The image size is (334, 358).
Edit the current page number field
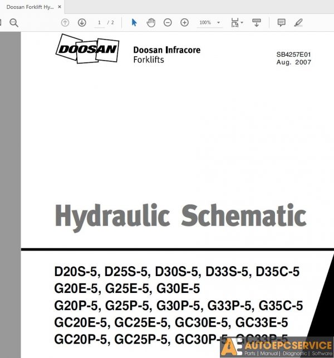[x=99, y=23]
